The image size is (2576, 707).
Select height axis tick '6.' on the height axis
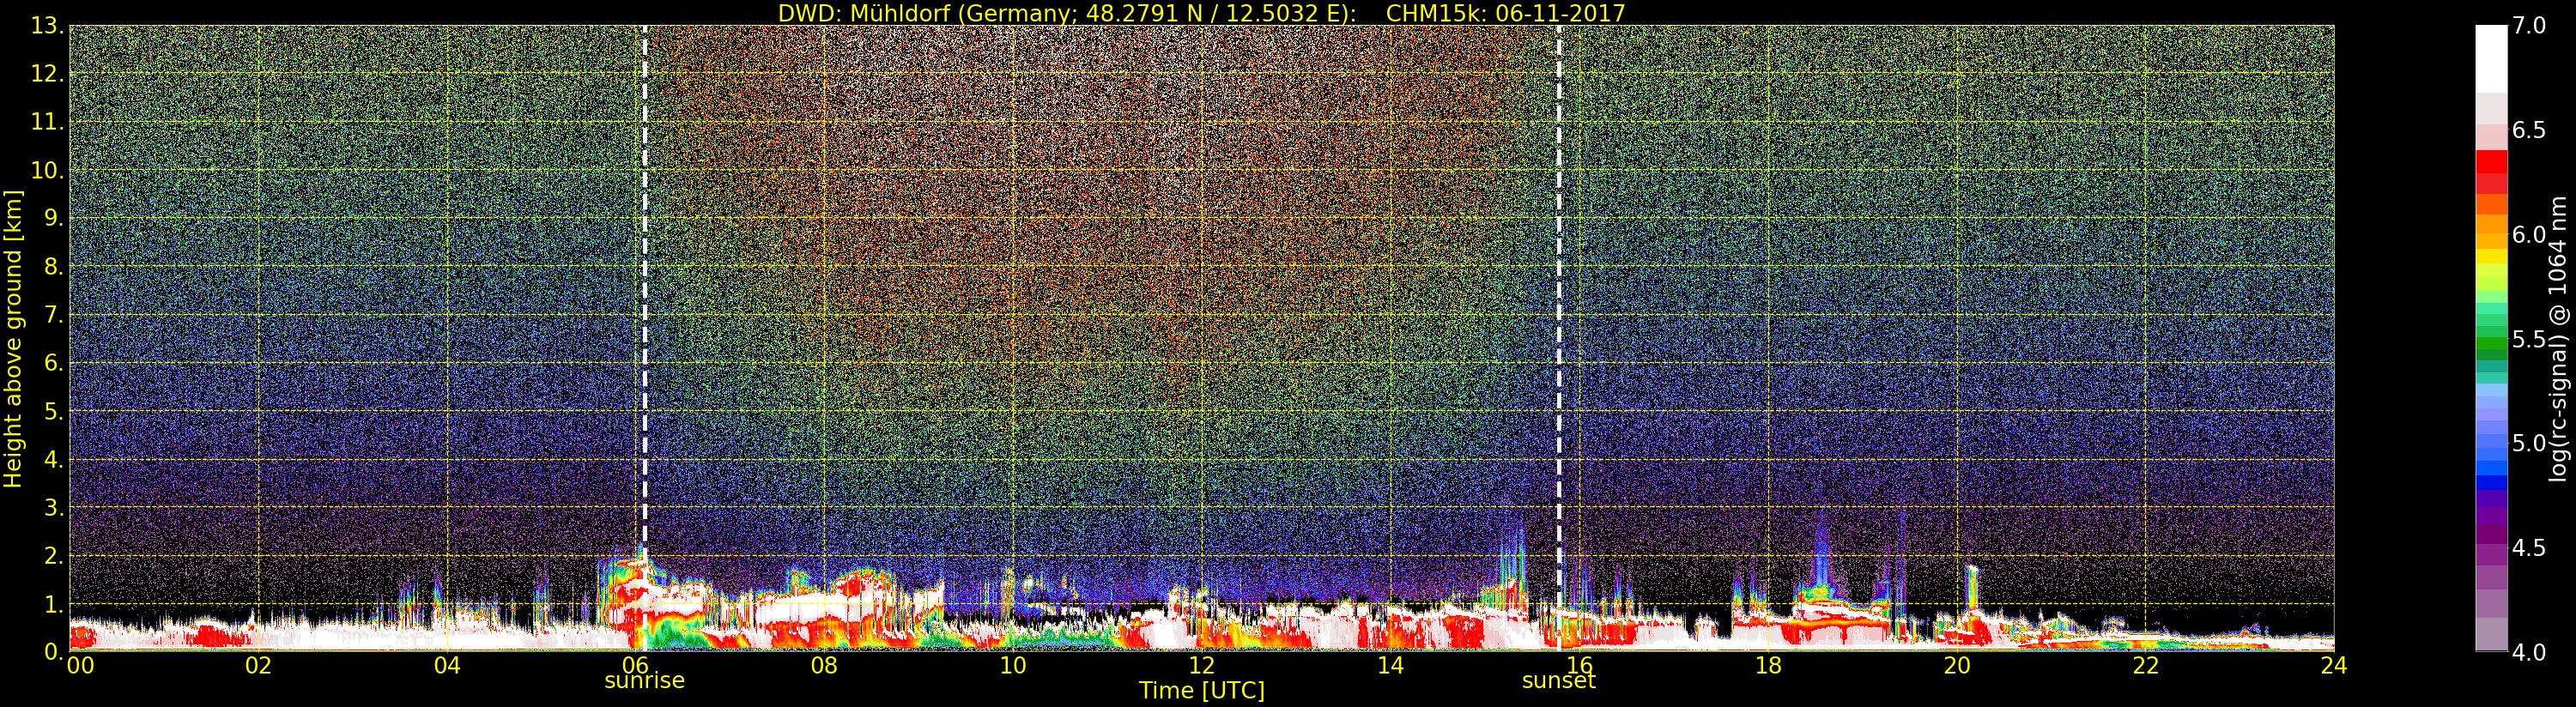pos(54,363)
